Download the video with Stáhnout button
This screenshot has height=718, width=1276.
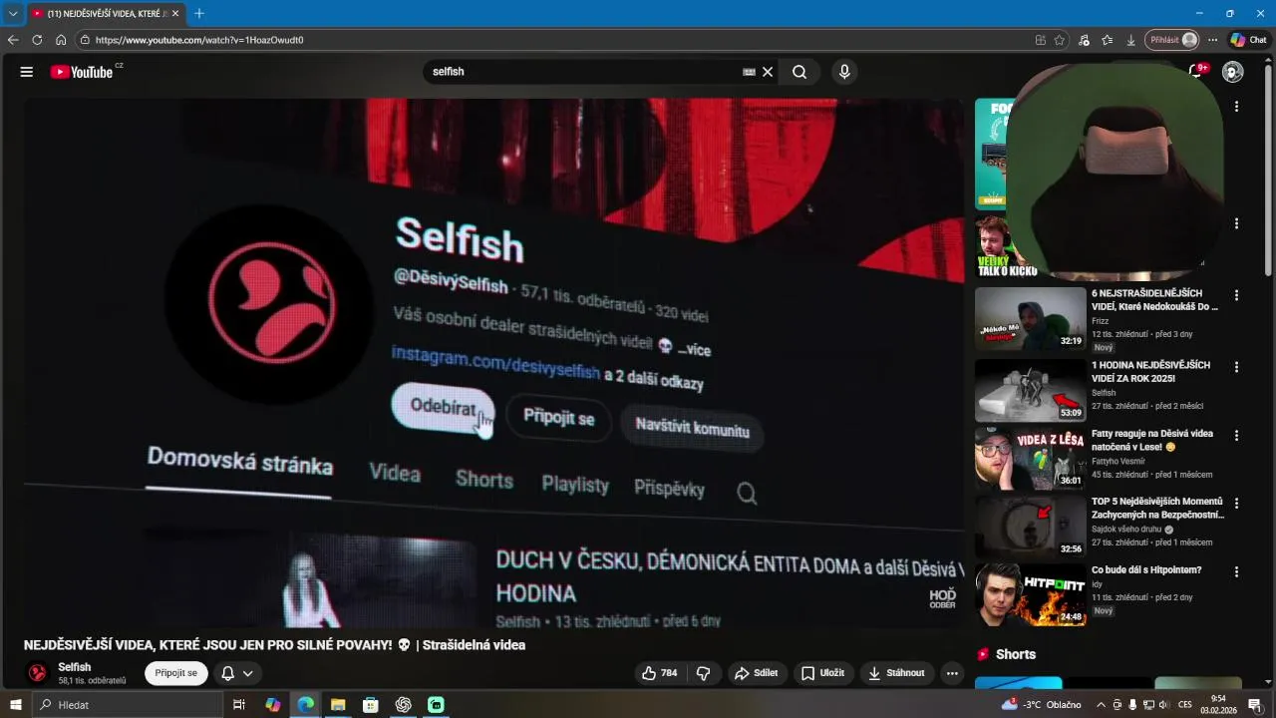pos(896,673)
